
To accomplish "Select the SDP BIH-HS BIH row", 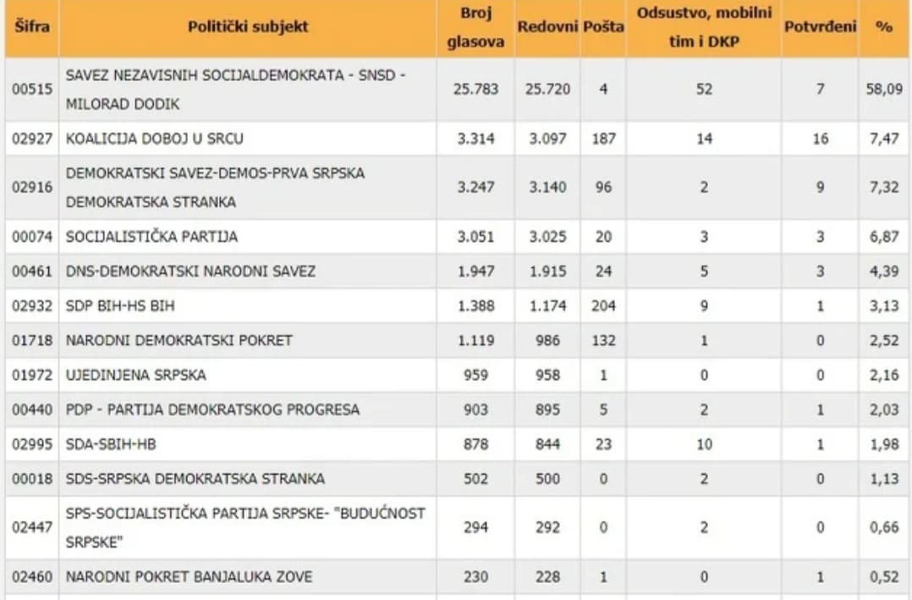I will 120,306.
